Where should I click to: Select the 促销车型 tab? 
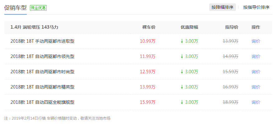pyautogui.click(x=16, y=8)
